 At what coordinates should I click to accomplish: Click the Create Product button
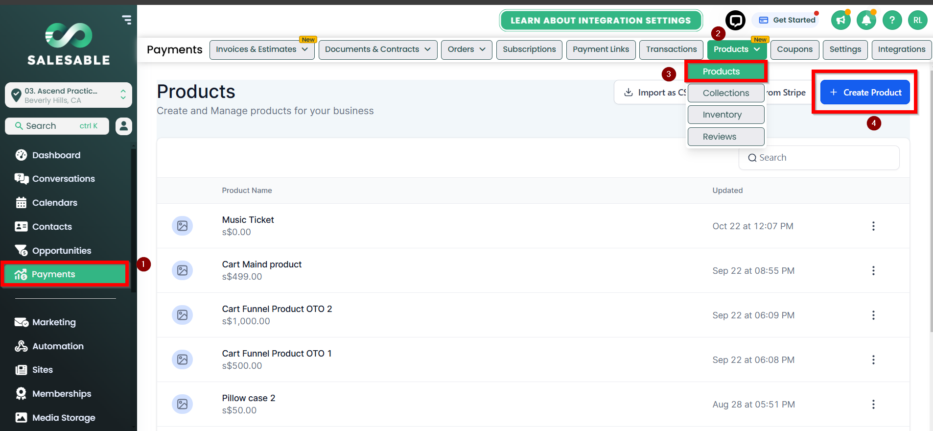pyautogui.click(x=865, y=92)
